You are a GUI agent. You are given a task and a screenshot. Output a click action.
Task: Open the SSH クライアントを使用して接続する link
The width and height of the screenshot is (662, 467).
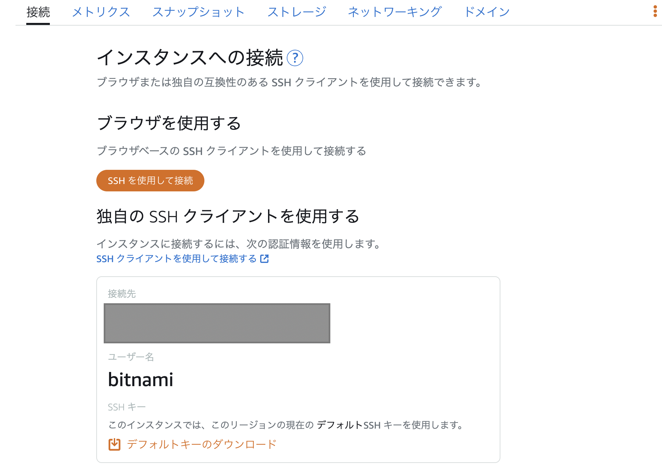[x=176, y=259]
